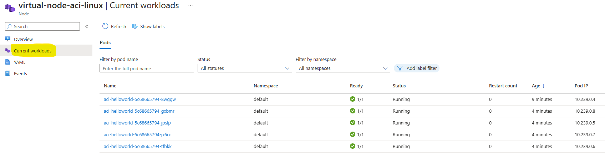Click the Ready column header
Screen dimensions: 605x158
356,86
